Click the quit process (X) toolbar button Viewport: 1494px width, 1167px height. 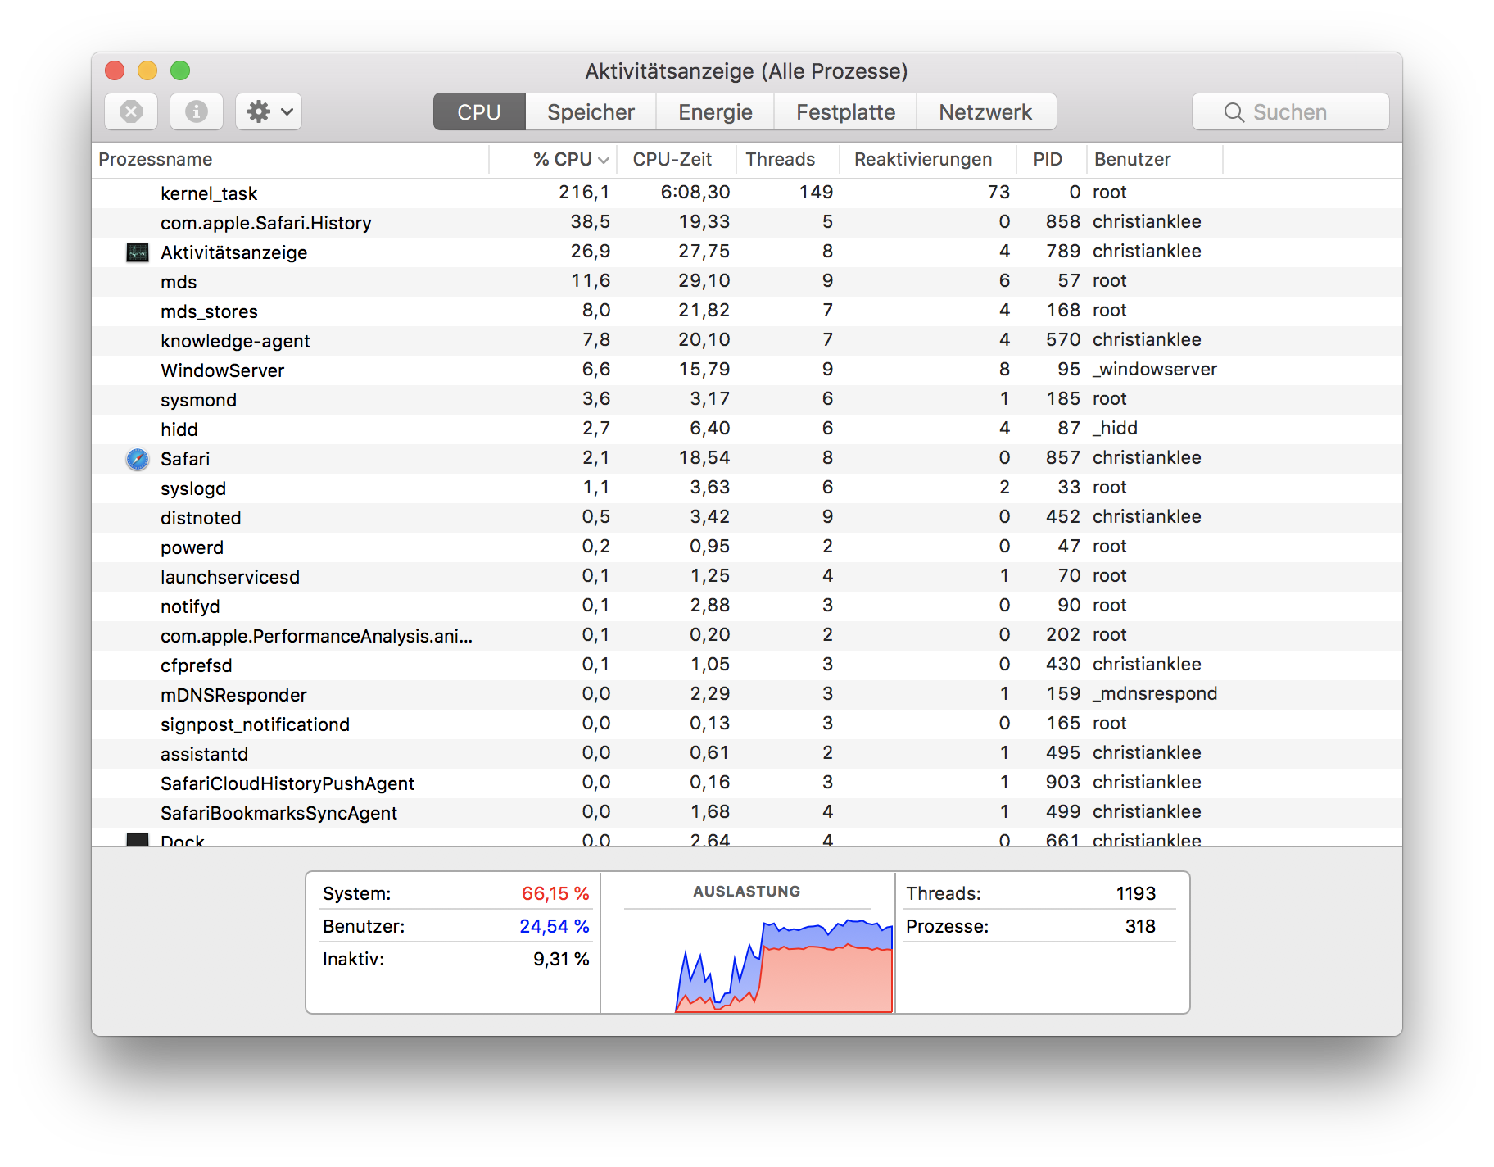(131, 111)
